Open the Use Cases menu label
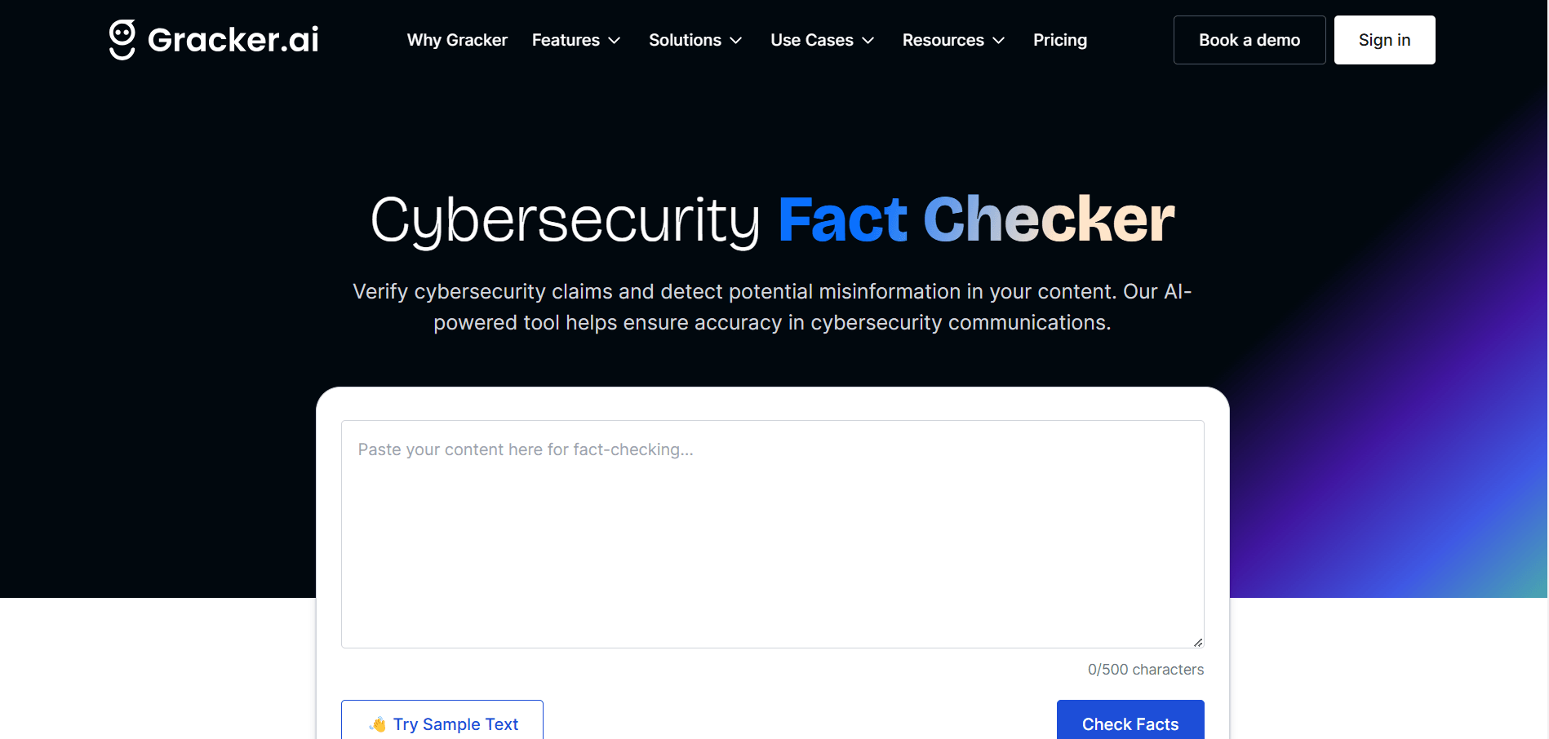The image size is (1549, 739). pyautogui.click(x=811, y=40)
